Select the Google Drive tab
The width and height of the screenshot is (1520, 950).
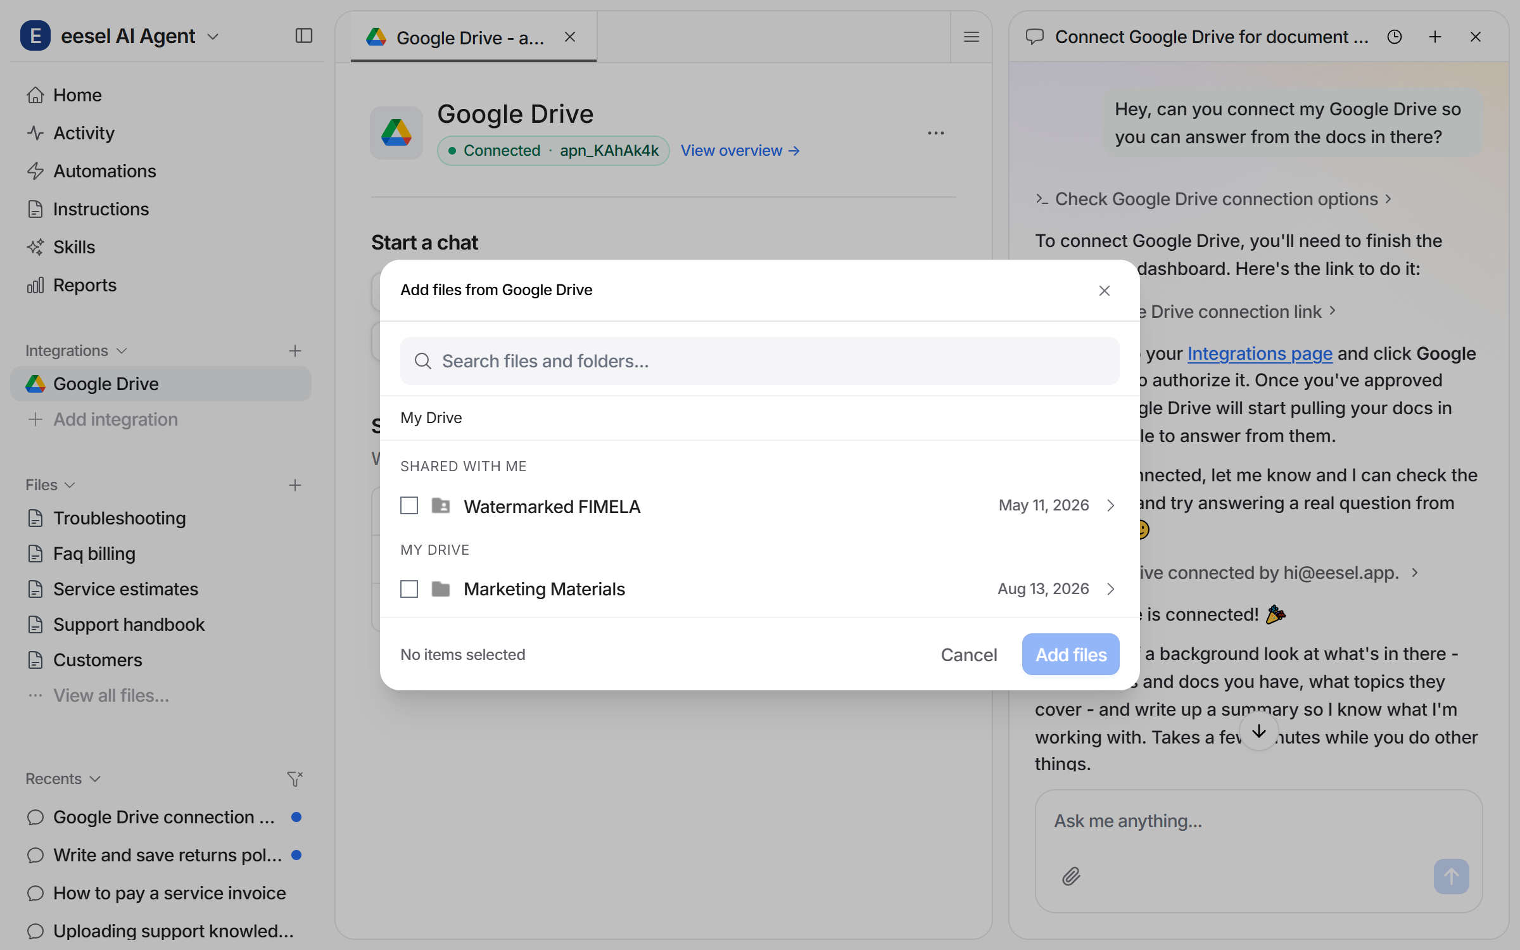pos(474,37)
